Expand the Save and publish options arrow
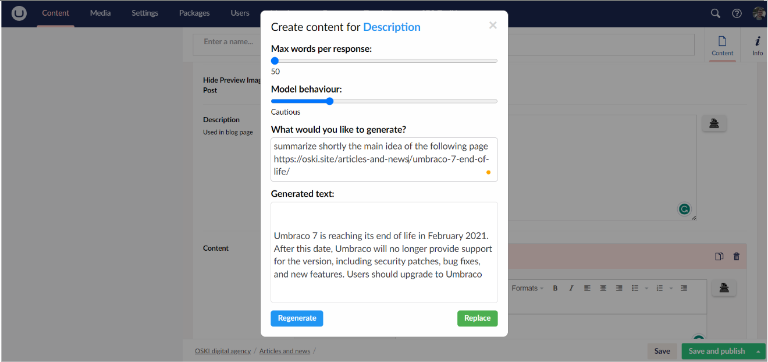This screenshot has width=768, height=362. (758, 352)
